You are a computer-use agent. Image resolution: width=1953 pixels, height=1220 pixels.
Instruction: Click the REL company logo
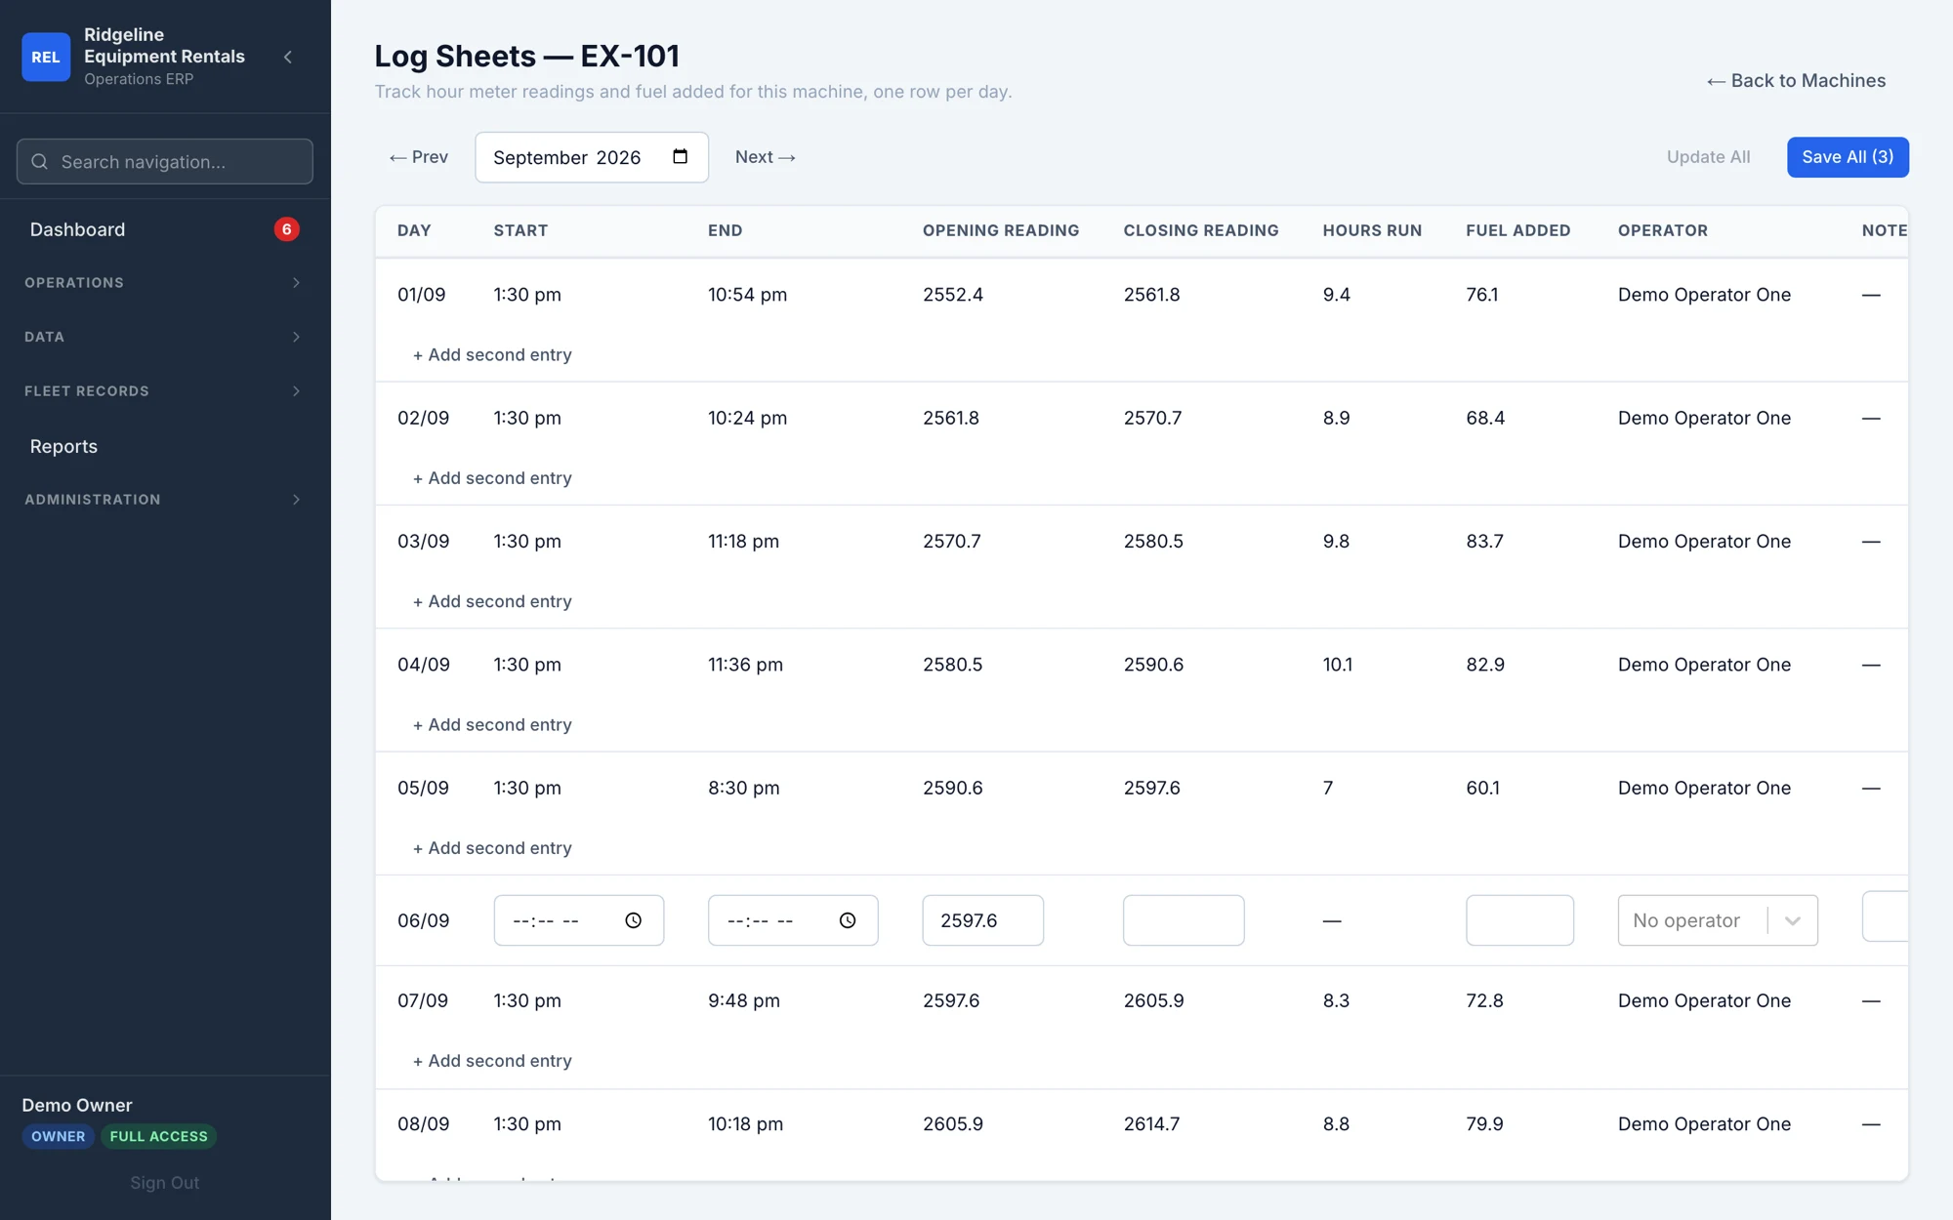coord(46,57)
